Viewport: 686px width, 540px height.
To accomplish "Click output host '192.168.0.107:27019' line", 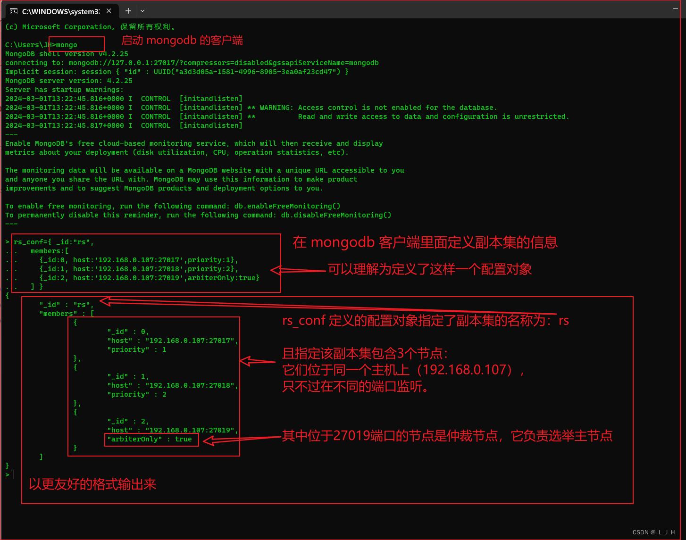I will click(173, 430).
